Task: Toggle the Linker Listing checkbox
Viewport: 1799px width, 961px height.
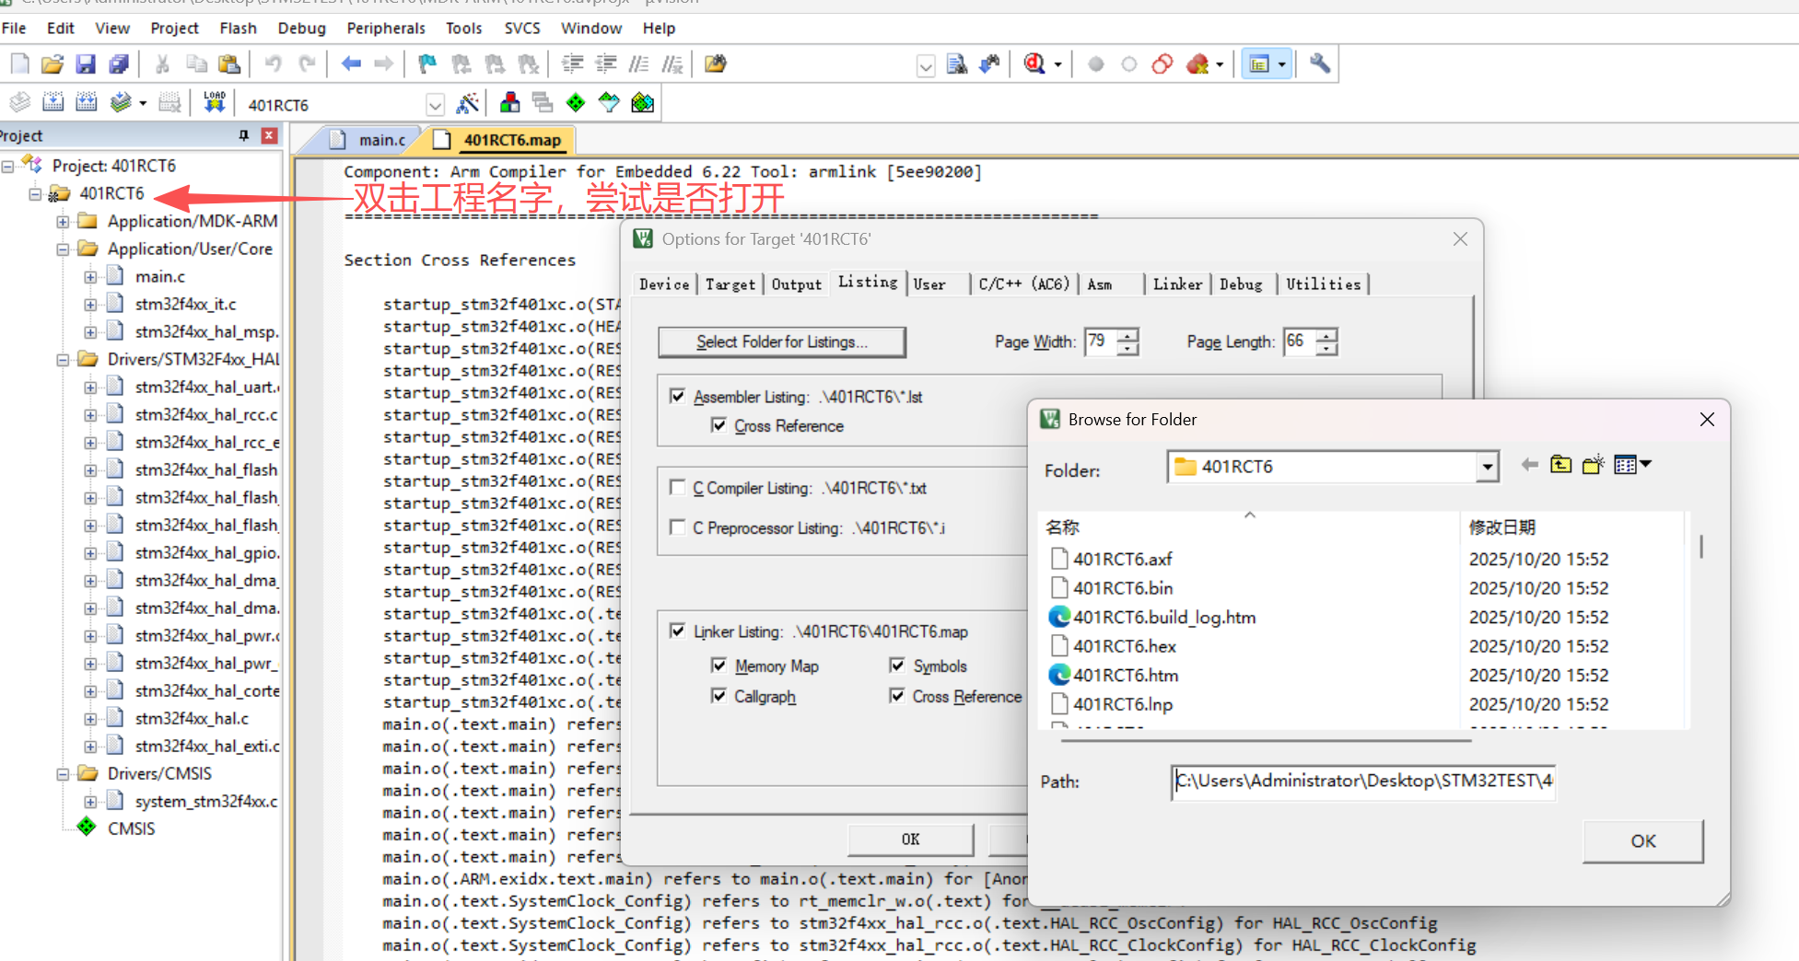Action: 678,631
